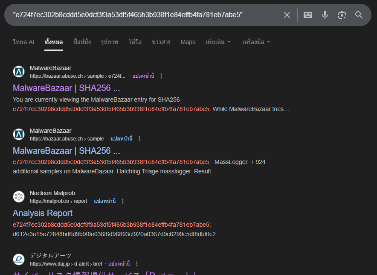377x275 pixels.
Task: Open three-dot menu for Nucleon Malprob result
Action: [x=123, y=201]
